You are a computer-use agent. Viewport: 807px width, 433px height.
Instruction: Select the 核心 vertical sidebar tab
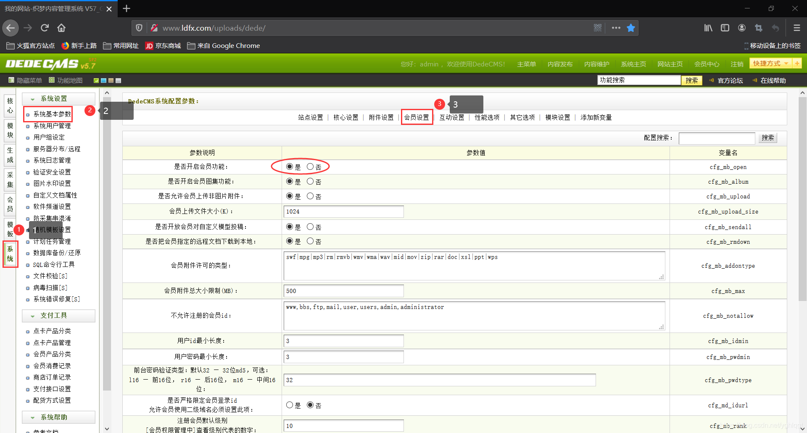click(x=10, y=106)
